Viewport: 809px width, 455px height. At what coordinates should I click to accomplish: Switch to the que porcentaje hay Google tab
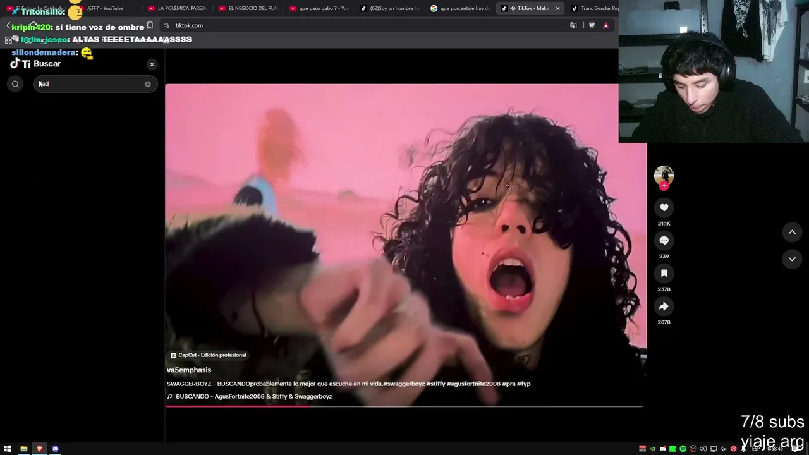tap(461, 8)
